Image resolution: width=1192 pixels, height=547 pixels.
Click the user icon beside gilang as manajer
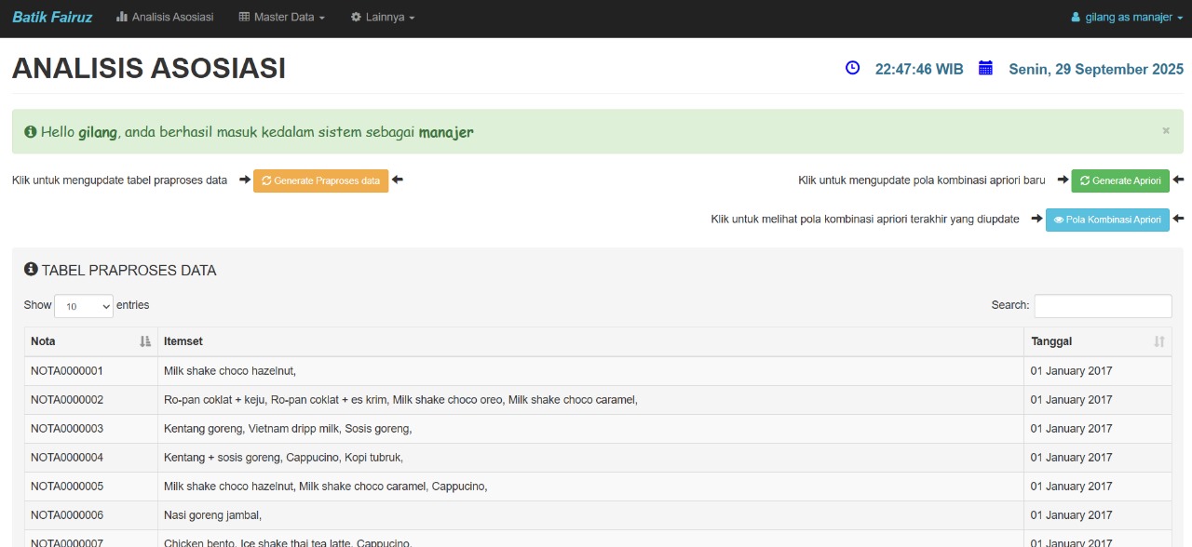1076,18
